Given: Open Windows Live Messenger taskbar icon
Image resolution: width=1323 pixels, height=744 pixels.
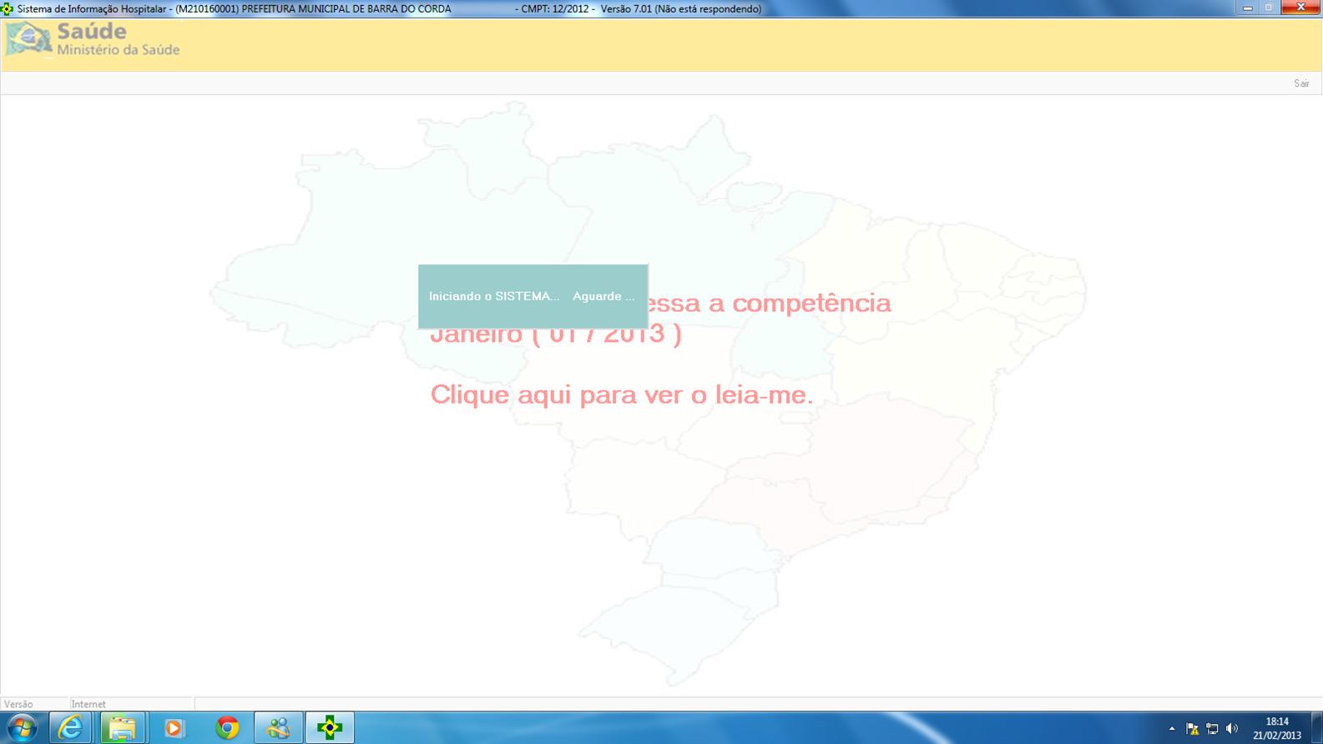Looking at the screenshot, I should [x=278, y=728].
